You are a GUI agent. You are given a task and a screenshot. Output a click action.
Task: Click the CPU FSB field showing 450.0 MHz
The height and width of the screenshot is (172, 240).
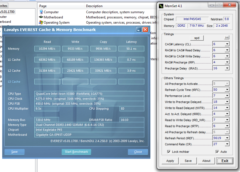click(x=89, y=104)
